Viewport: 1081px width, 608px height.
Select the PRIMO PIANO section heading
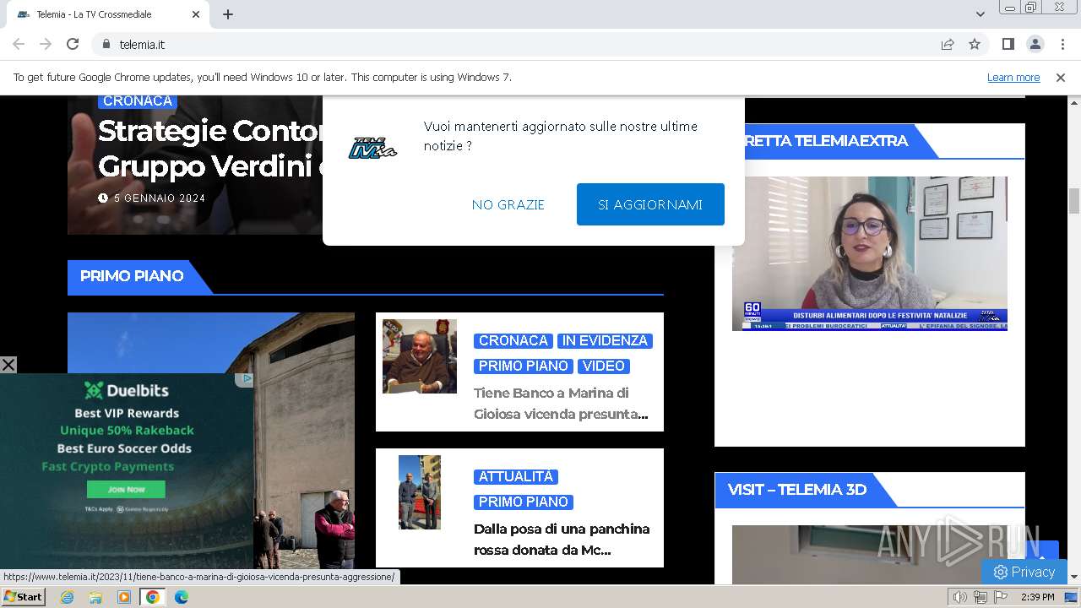[x=132, y=276]
